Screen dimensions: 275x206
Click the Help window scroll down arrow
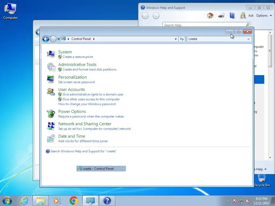pos(270,158)
